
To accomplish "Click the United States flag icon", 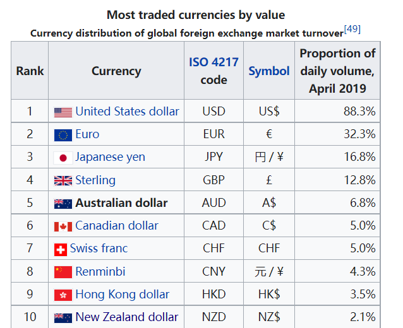I will pos(63,112).
